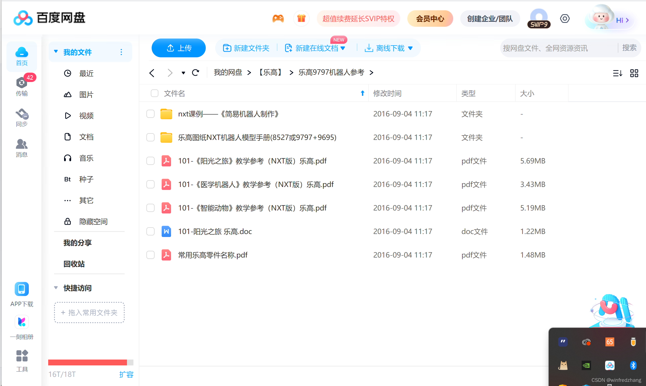Open the 同步 sync section
This screenshot has height=386, width=646.
point(22,118)
